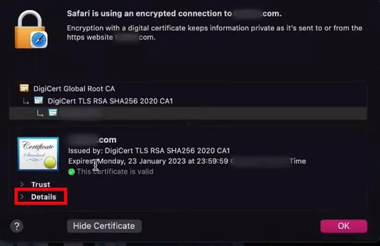
Task: Select DigiCert TLS RSA SHA256 2020 CA1 row
Action: [110, 100]
